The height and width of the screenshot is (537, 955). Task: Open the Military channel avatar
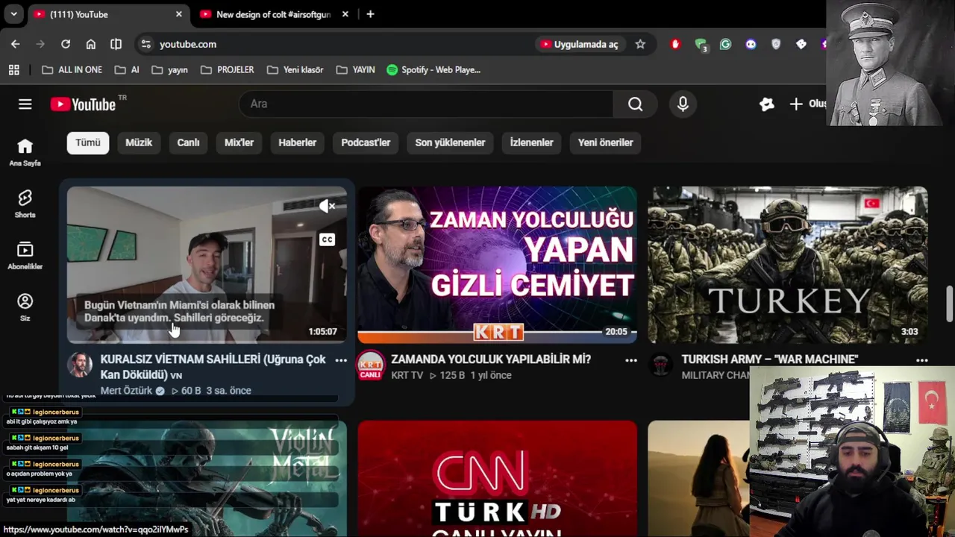pyautogui.click(x=660, y=365)
